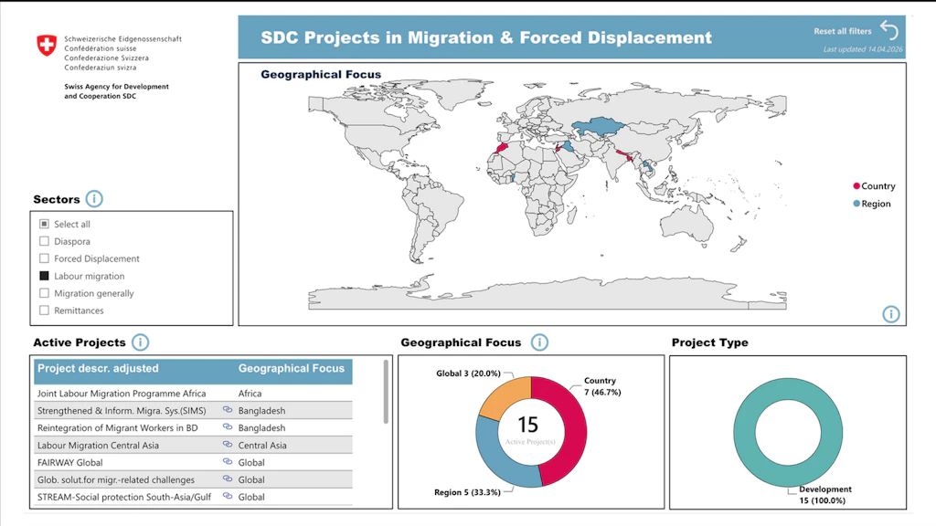Viewport: 936px width, 526px height.
Task: Check the Migration generally sector checkbox
Action: pyautogui.click(x=44, y=293)
